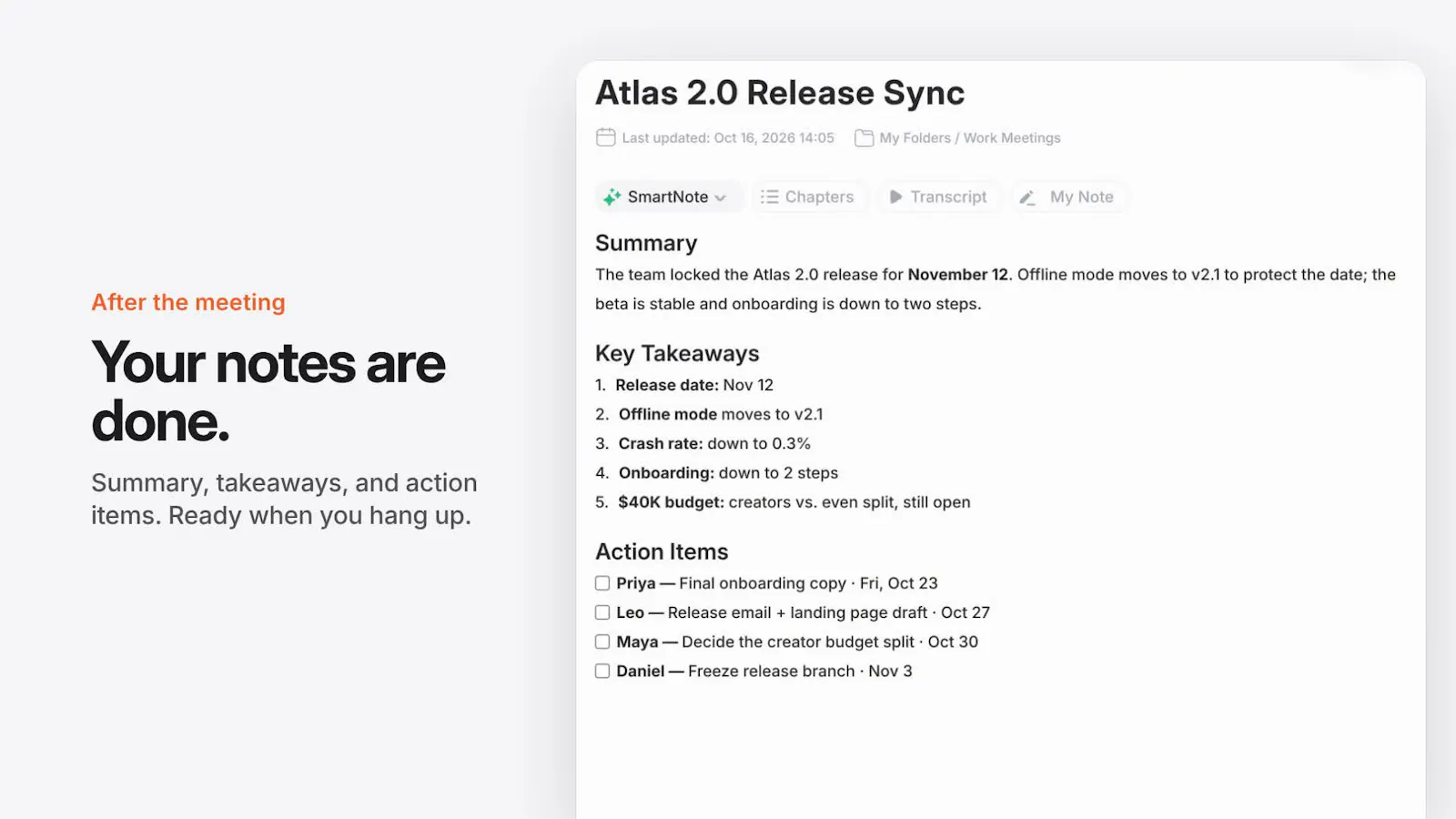Open the My Folders / Work Meetings path

[970, 137]
